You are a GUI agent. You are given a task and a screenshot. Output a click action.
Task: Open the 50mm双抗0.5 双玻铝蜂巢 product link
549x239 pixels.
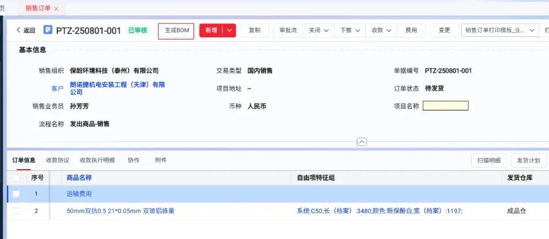tap(120, 211)
